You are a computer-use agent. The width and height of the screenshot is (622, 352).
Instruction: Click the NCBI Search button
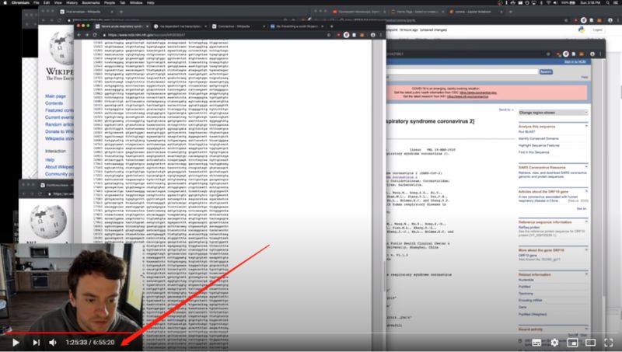coord(546,71)
